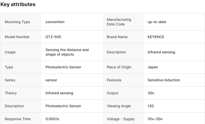Select the Usage row label
This screenshot has width=205, height=124.
click(x=10, y=52)
